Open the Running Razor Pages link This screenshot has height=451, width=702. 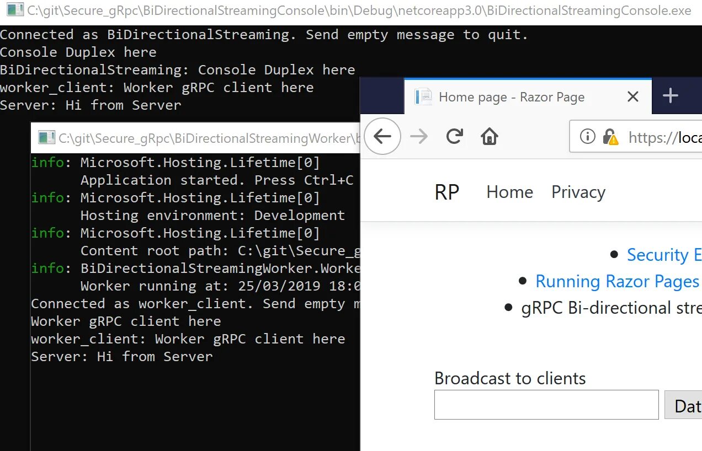pos(618,281)
